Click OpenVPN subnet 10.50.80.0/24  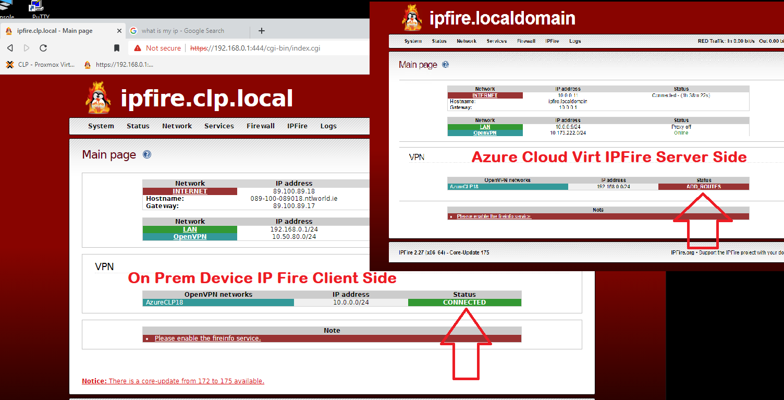(294, 237)
